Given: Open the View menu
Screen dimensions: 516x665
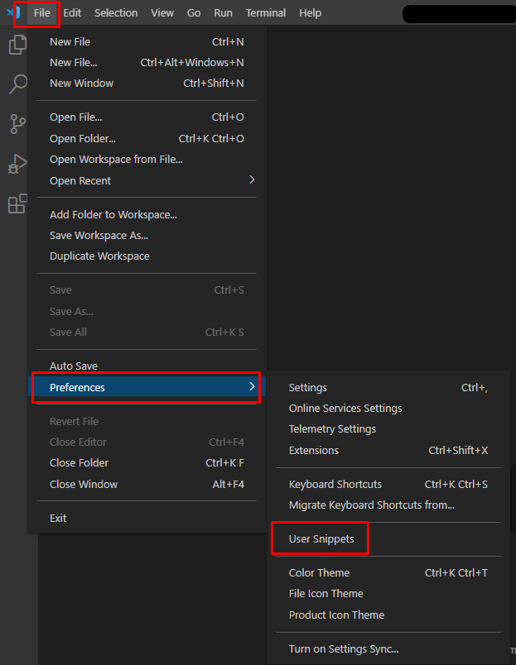Looking at the screenshot, I should tap(162, 12).
